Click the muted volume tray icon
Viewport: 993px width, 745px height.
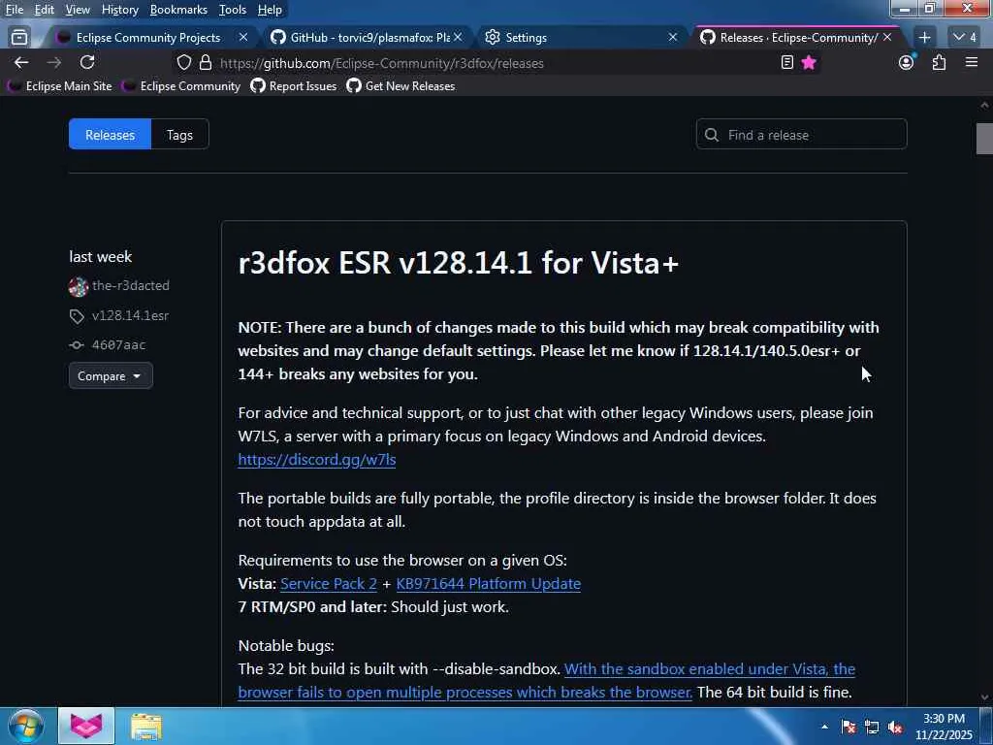pyautogui.click(x=895, y=727)
